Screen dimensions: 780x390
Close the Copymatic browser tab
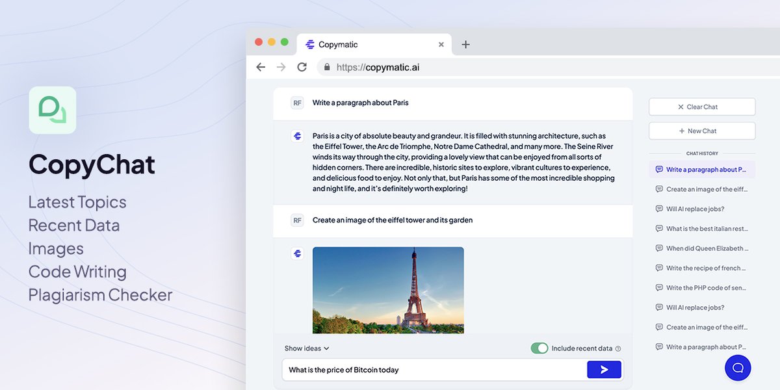pyautogui.click(x=441, y=45)
